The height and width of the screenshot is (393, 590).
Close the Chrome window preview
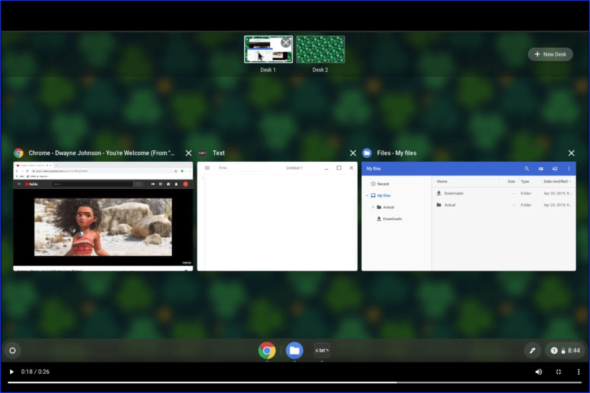coord(188,153)
